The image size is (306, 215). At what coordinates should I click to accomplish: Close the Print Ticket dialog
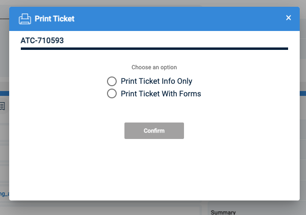(x=289, y=18)
